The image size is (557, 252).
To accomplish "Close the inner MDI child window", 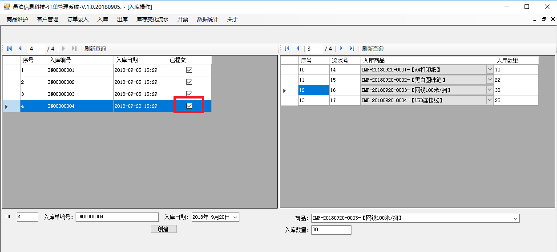I will (553, 20).
